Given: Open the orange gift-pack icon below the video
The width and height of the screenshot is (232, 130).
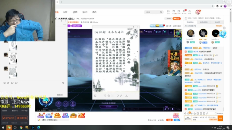Looking at the screenshot, I should (x=57, y=116).
